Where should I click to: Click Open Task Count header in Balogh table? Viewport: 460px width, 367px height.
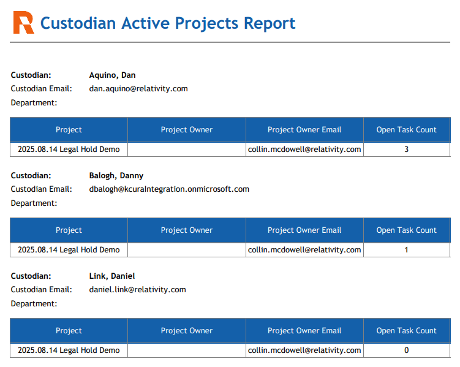pyautogui.click(x=407, y=230)
